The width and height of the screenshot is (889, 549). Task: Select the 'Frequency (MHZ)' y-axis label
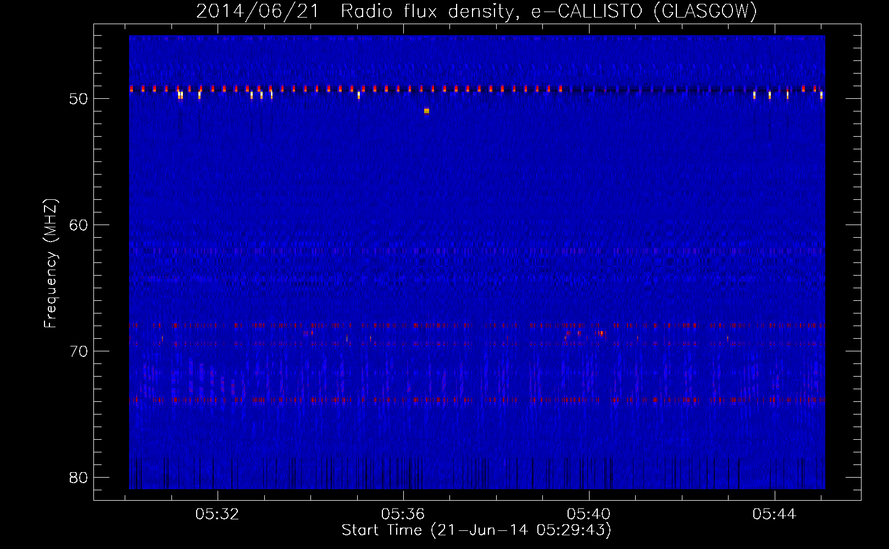point(50,264)
